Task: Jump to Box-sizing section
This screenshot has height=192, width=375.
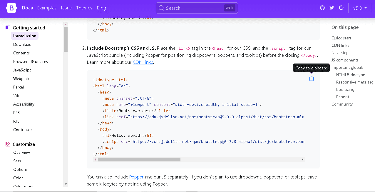Action: coord(345,89)
